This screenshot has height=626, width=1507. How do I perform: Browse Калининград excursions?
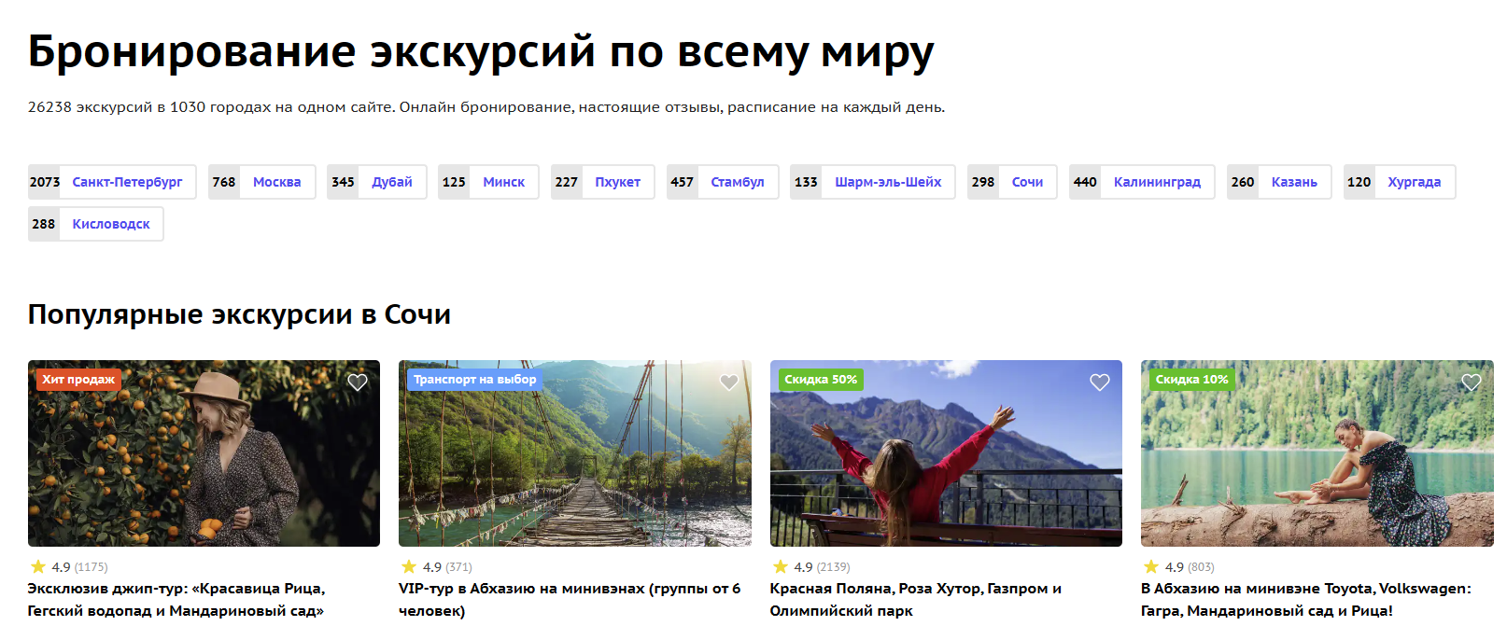[x=1156, y=182]
